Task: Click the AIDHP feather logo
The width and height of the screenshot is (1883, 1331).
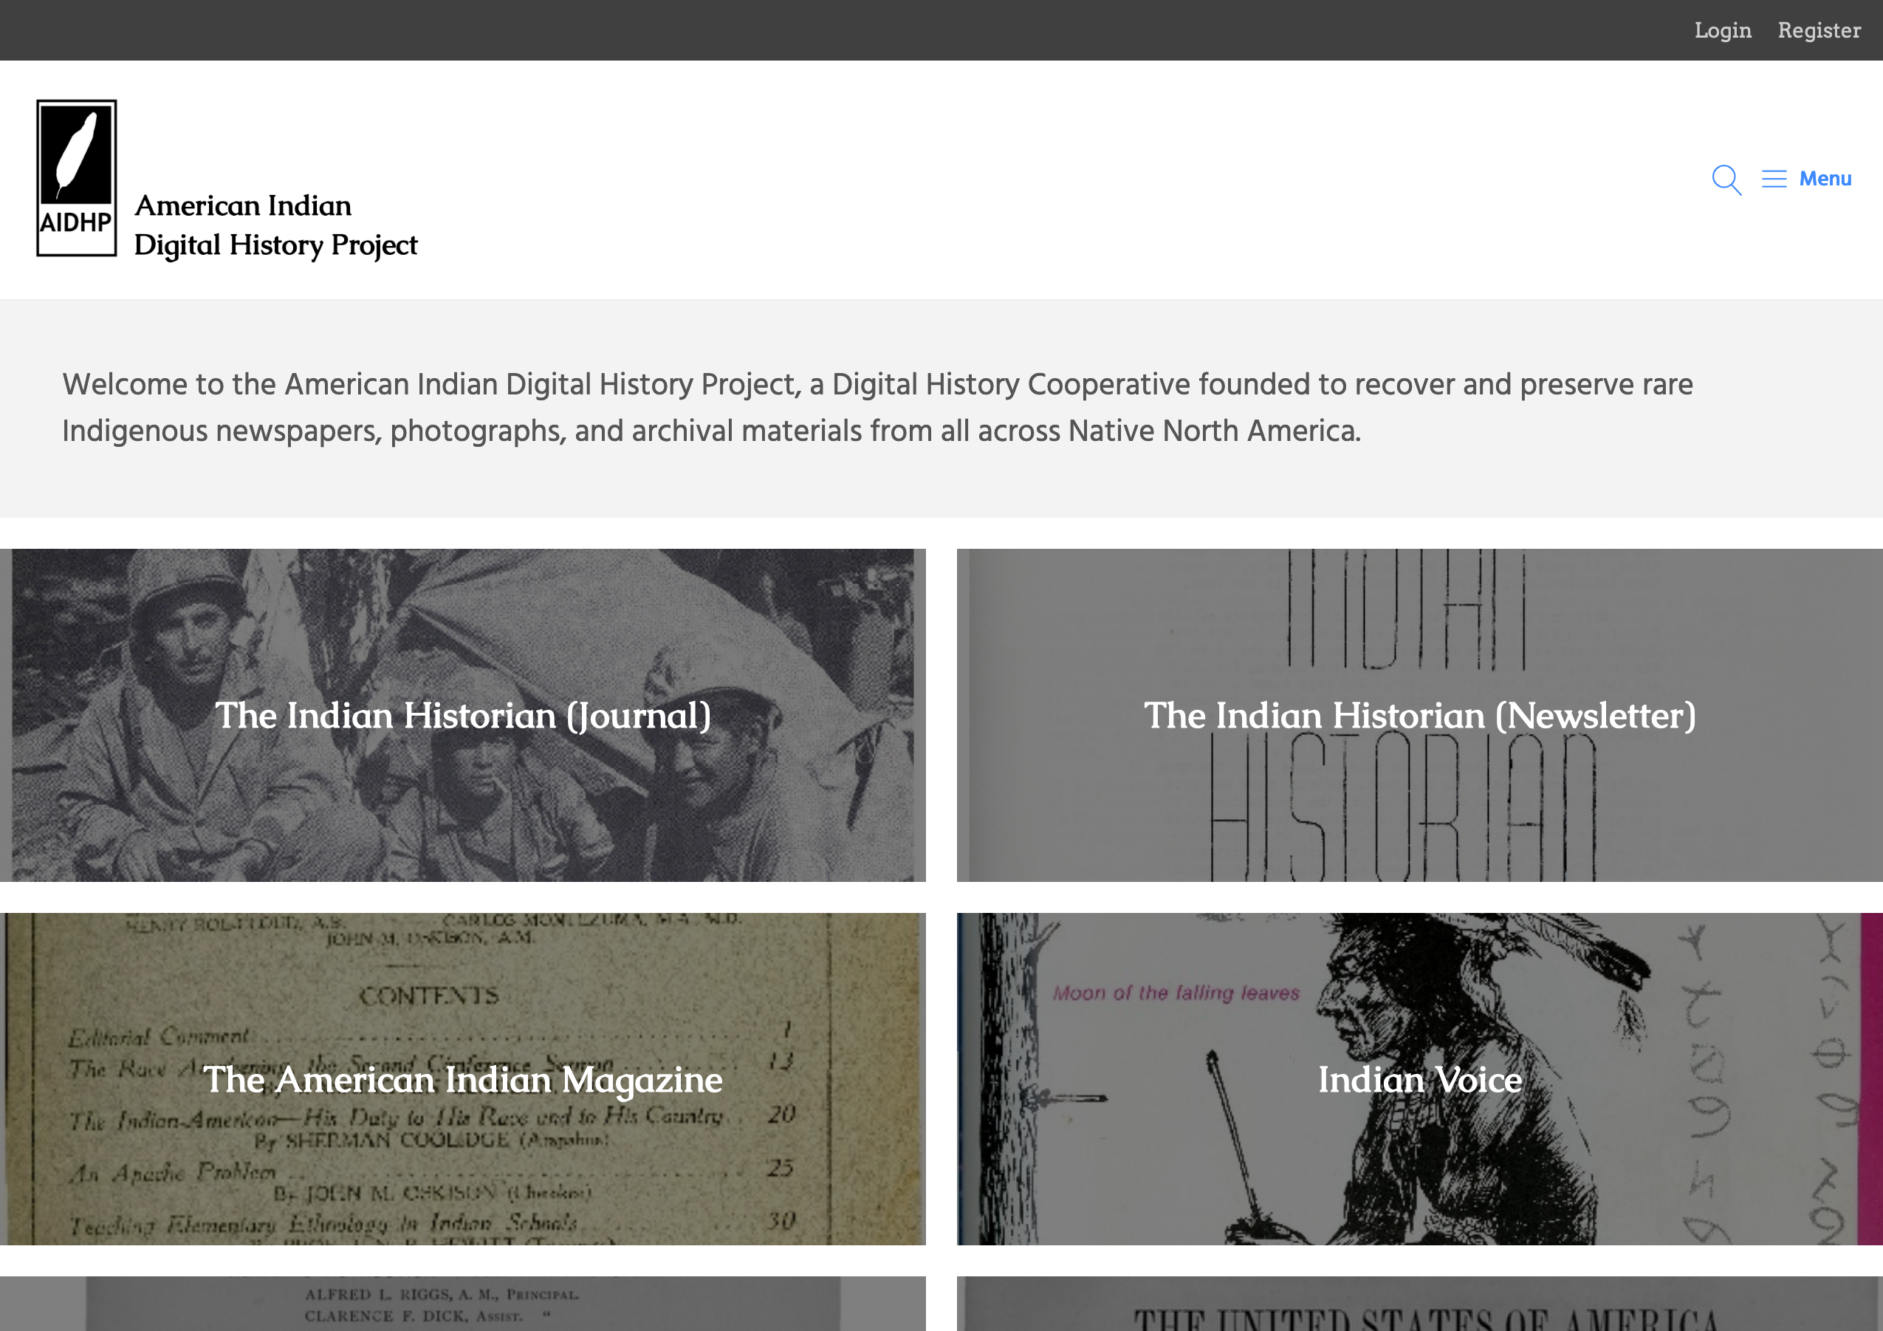Action: [x=76, y=178]
